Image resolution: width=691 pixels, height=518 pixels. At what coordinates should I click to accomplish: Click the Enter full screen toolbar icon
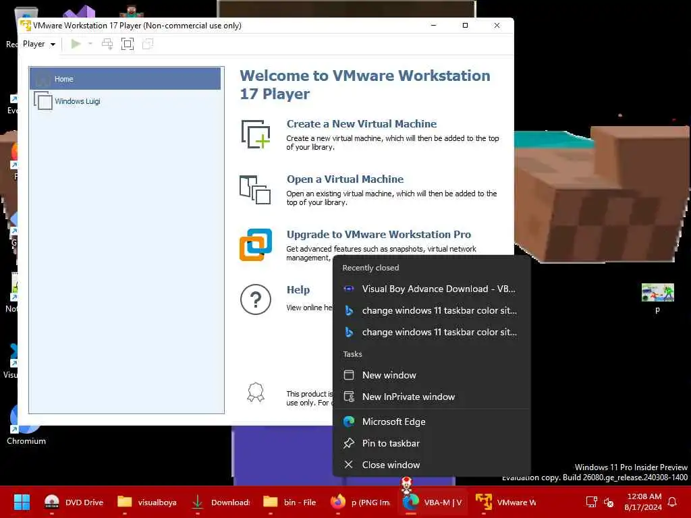click(x=128, y=44)
